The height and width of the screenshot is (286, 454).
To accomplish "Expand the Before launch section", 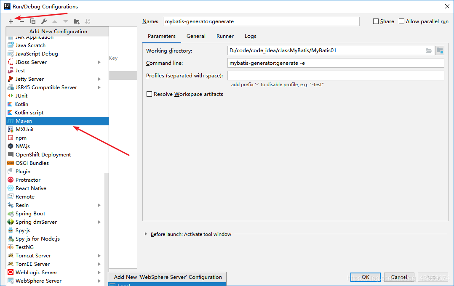I will point(146,234).
